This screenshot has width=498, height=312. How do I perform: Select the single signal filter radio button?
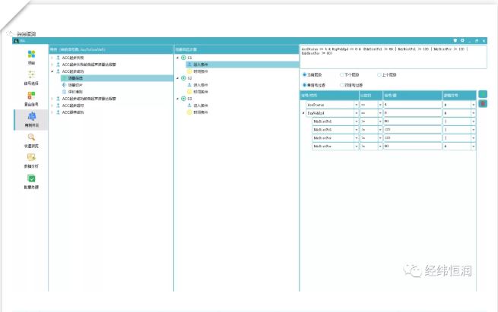(304, 85)
